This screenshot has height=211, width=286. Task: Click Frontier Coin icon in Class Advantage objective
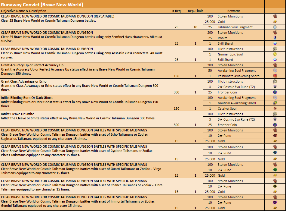tap(275, 92)
